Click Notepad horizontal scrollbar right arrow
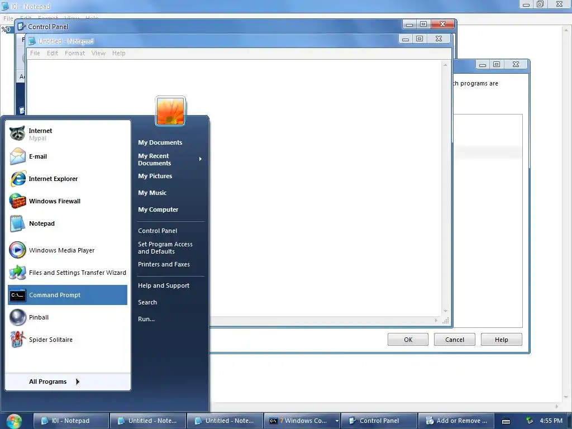Image resolution: width=572 pixels, height=429 pixels. click(436, 321)
